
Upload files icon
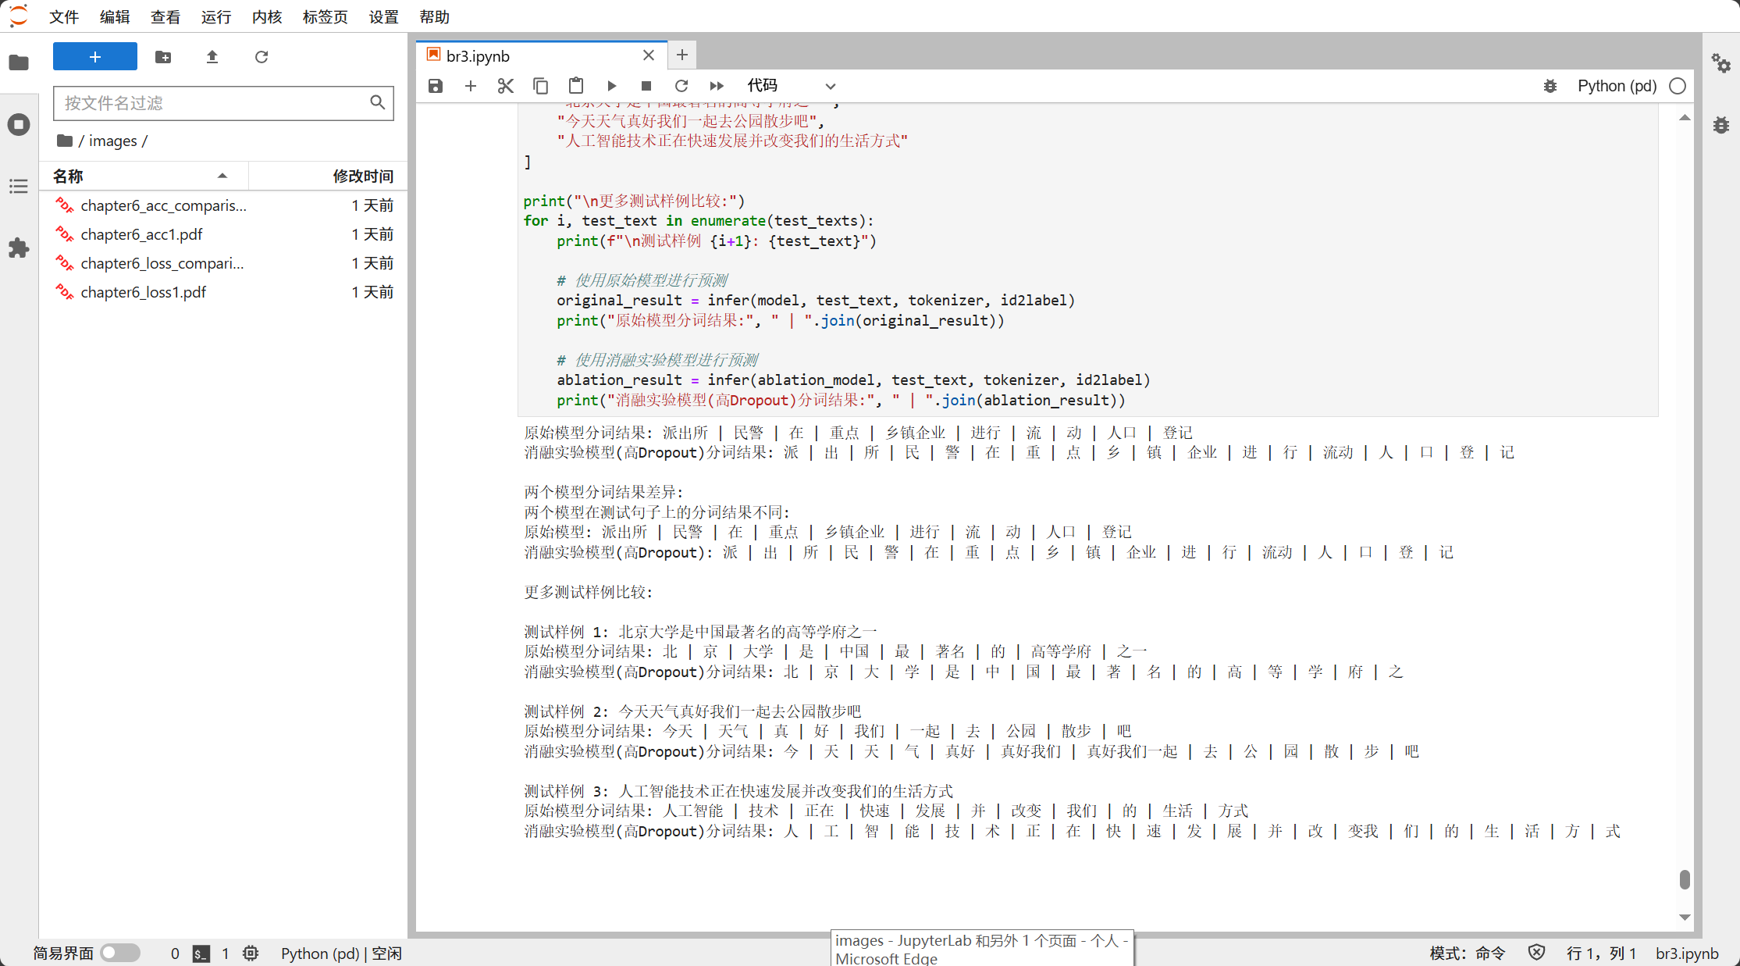click(x=212, y=56)
